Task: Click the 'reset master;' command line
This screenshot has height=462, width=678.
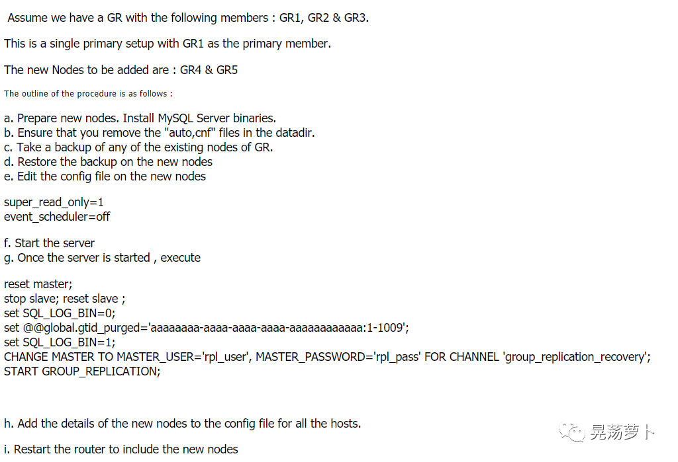Action: (x=38, y=284)
